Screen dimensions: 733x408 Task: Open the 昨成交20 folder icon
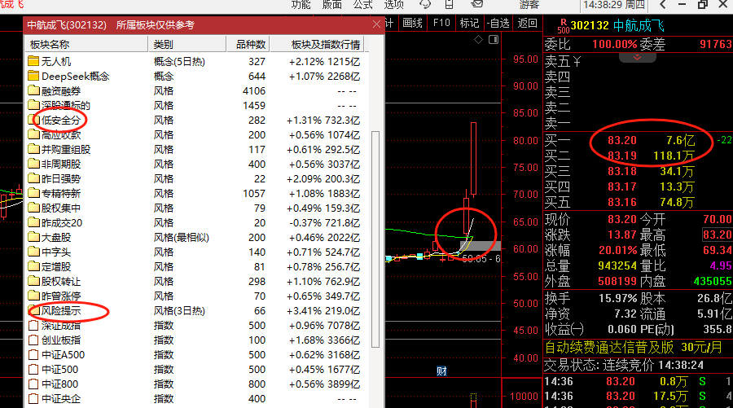pyautogui.click(x=33, y=222)
